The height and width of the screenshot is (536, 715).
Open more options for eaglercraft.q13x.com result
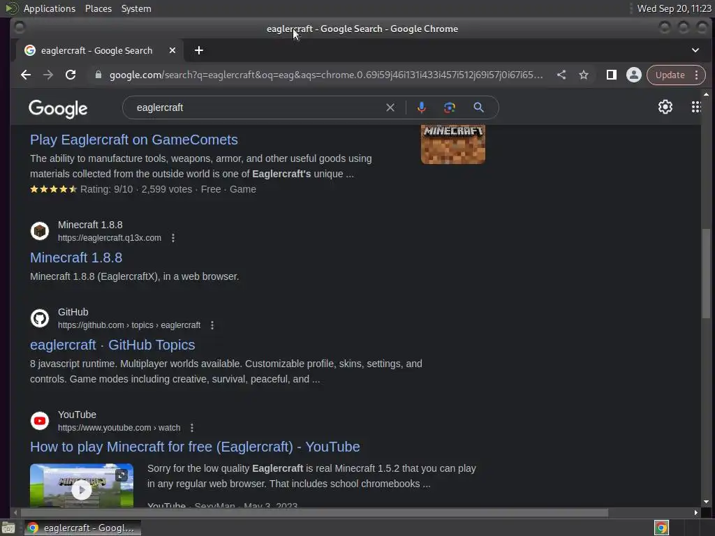173,238
